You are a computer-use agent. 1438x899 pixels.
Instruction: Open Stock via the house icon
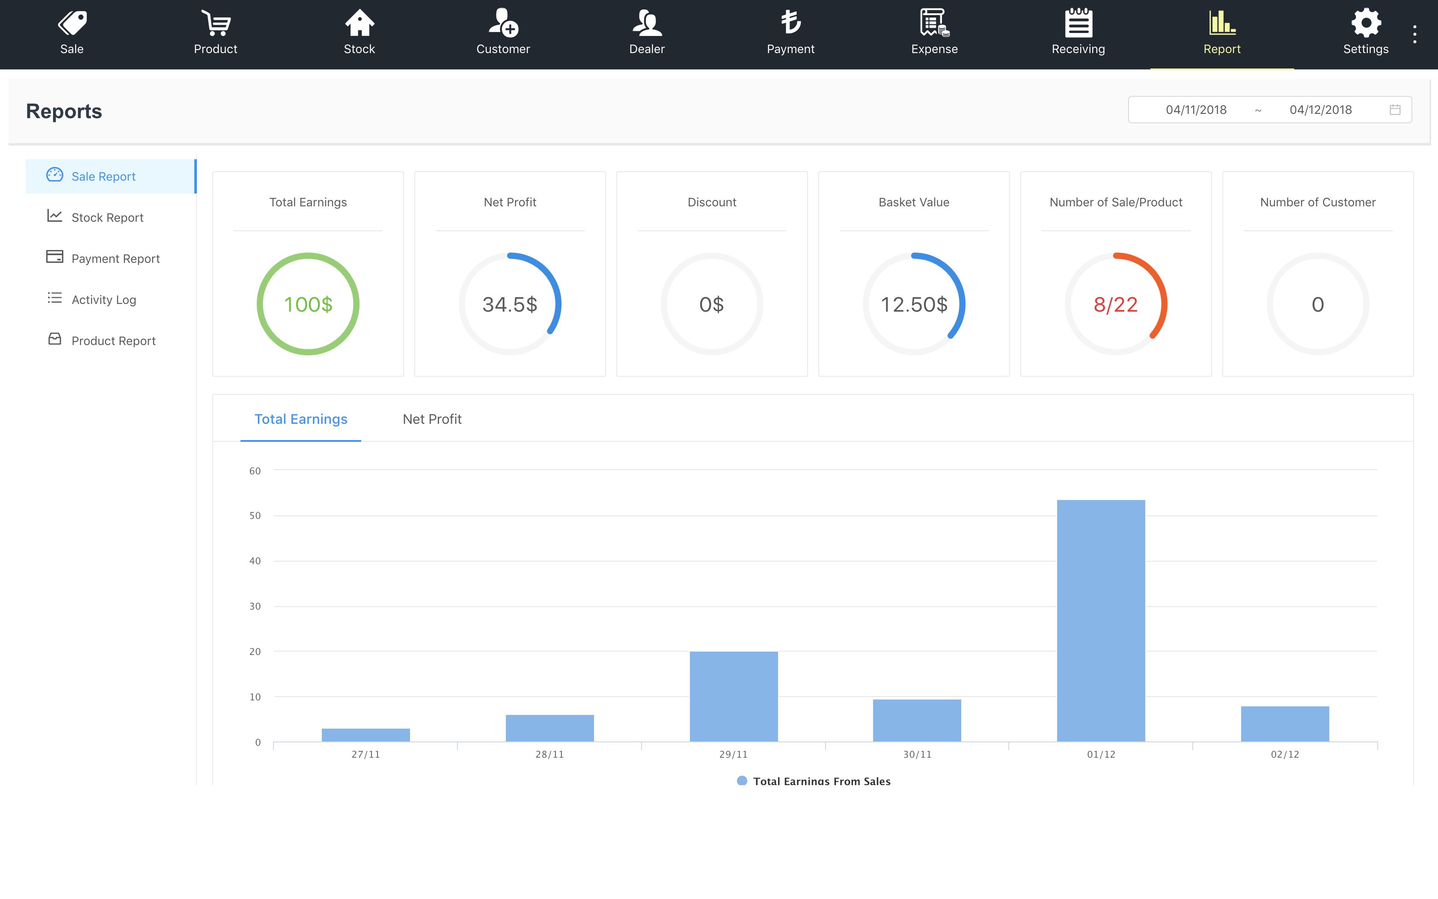pyautogui.click(x=359, y=24)
